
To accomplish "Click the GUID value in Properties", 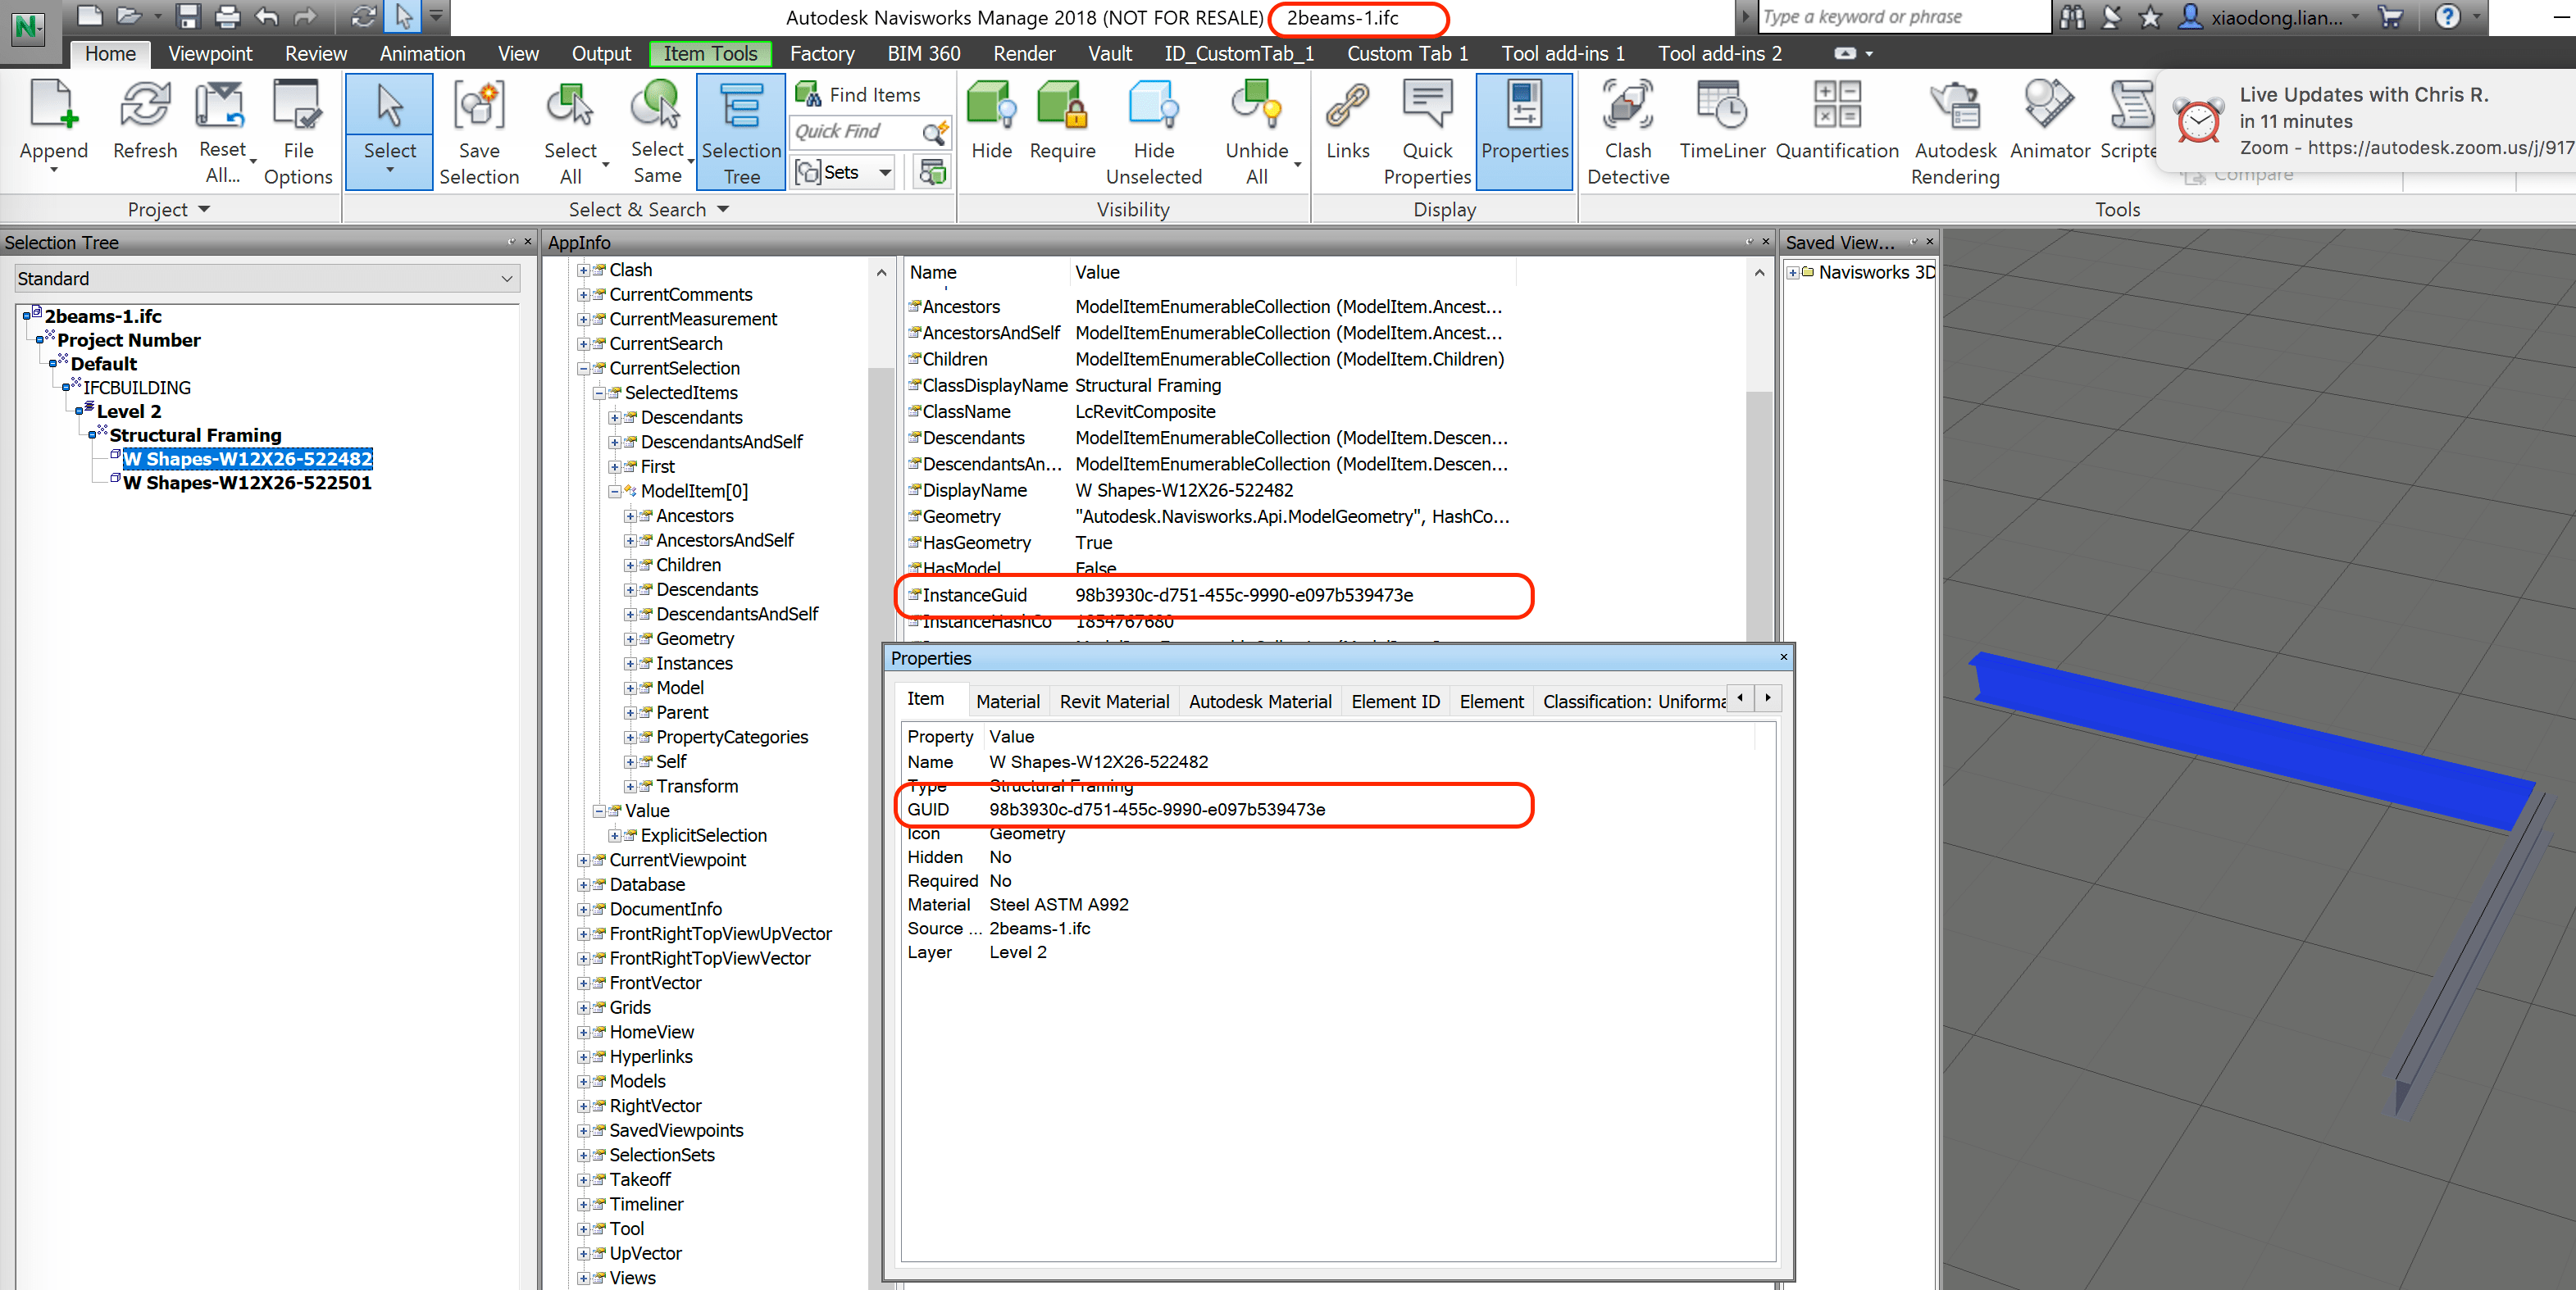I will (1157, 810).
